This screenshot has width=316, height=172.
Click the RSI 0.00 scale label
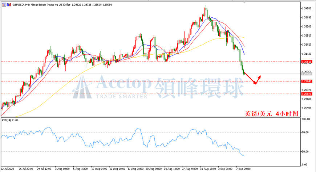pyautogui.click(x=305, y=164)
